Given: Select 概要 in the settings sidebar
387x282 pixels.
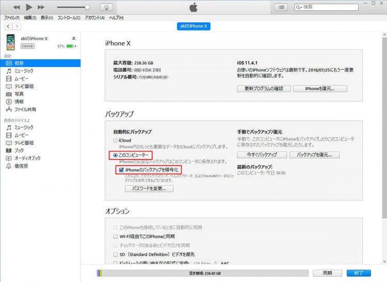Looking at the screenshot, I should tap(40, 63).
